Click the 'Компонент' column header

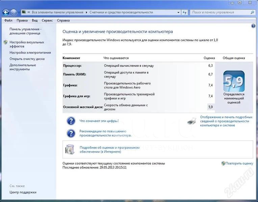[71, 58]
